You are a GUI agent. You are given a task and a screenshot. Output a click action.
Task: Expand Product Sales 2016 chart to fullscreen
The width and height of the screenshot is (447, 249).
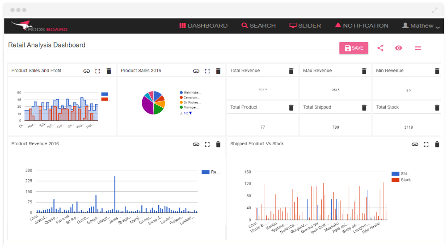(x=207, y=71)
